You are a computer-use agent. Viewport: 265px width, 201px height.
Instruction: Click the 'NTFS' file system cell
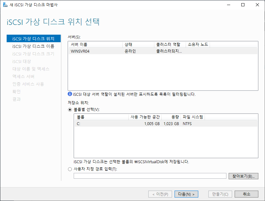coord(187,124)
